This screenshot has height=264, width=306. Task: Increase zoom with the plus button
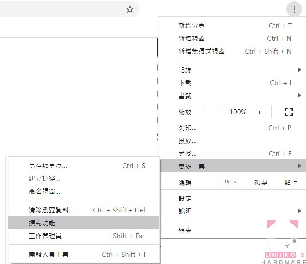point(259,112)
